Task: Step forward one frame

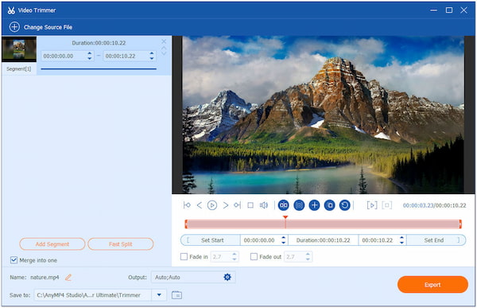Action: click(x=226, y=205)
